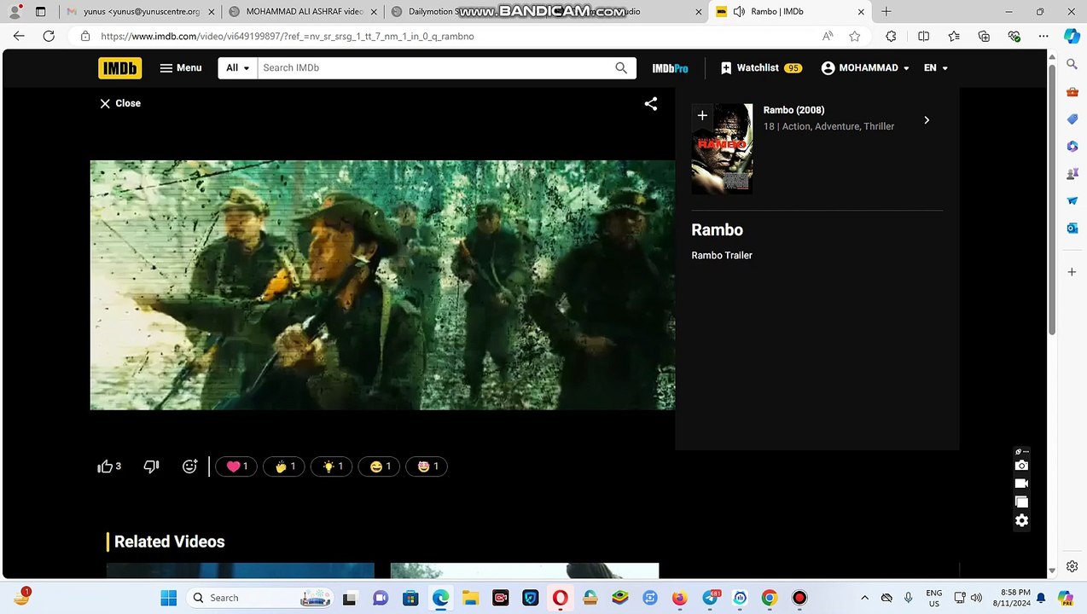Open Browser essentials
This screenshot has width=1087, height=614.
[1014, 36]
